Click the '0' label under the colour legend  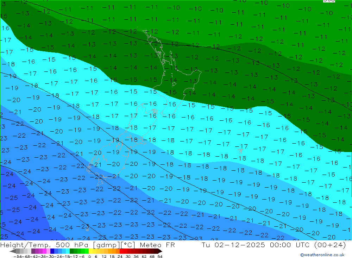click(89, 257)
